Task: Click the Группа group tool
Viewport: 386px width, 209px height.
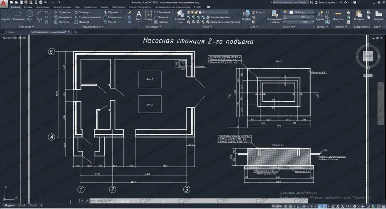Action: pyautogui.click(x=320, y=15)
